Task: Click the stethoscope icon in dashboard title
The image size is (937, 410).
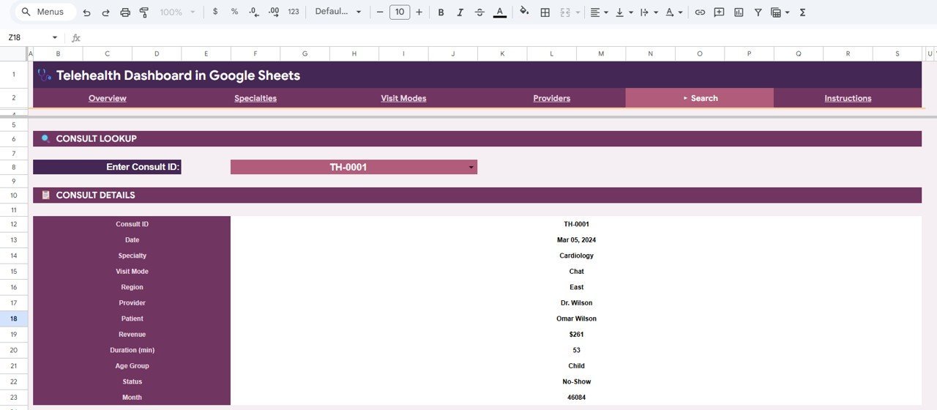Action: pos(45,75)
